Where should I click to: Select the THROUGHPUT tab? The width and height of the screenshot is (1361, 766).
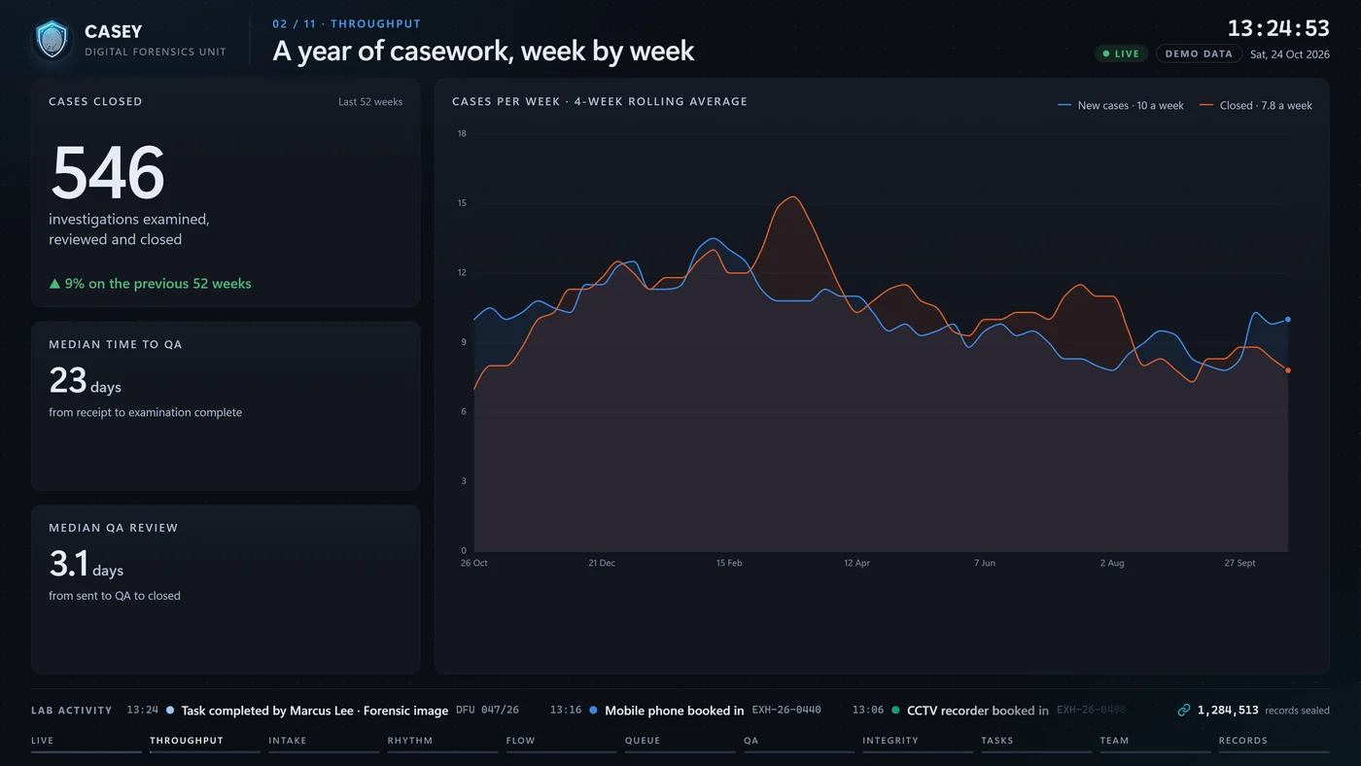204,742
